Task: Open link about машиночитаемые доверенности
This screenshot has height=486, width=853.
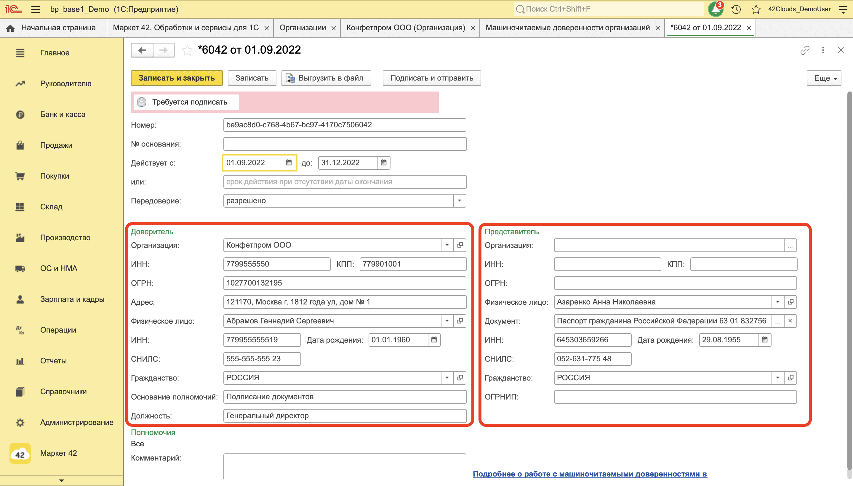Action: (590, 474)
